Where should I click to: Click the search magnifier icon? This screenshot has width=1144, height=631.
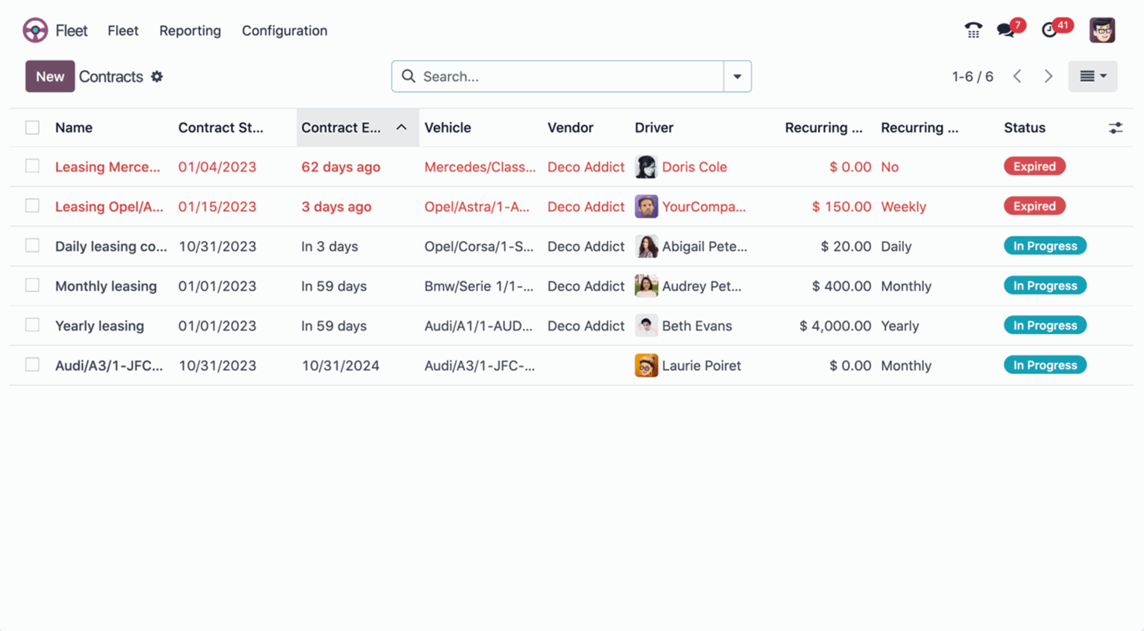(408, 75)
